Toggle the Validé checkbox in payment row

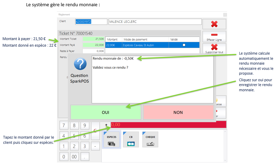pyautogui.click(x=184, y=45)
